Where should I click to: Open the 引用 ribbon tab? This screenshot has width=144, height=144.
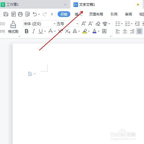coord(114,14)
